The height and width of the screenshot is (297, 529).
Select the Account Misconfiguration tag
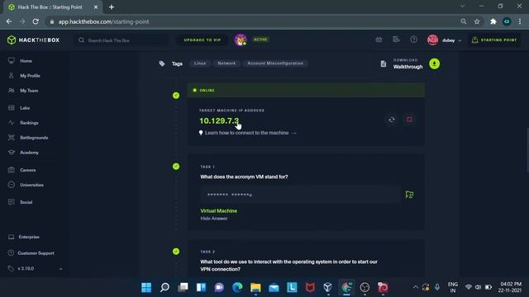click(x=275, y=64)
